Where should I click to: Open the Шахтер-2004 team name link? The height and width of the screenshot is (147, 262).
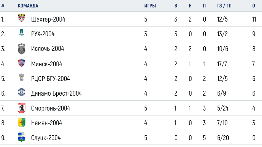click(x=48, y=19)
